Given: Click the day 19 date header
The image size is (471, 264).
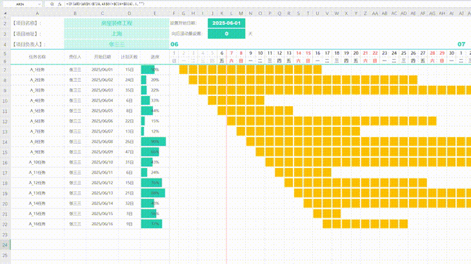Looking at the screenshot, I should 346,53.
